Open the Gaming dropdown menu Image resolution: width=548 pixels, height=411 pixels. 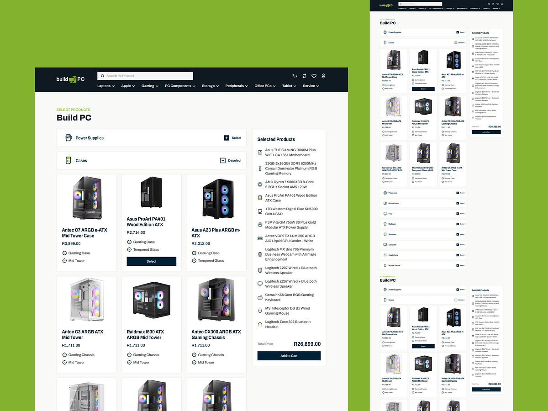point(149,85)
